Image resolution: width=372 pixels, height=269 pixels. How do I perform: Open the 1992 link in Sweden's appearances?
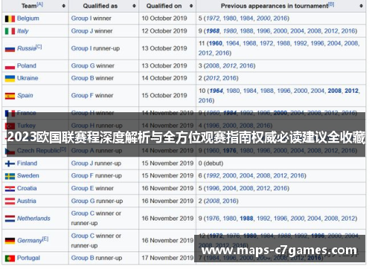tap(213, 176)
